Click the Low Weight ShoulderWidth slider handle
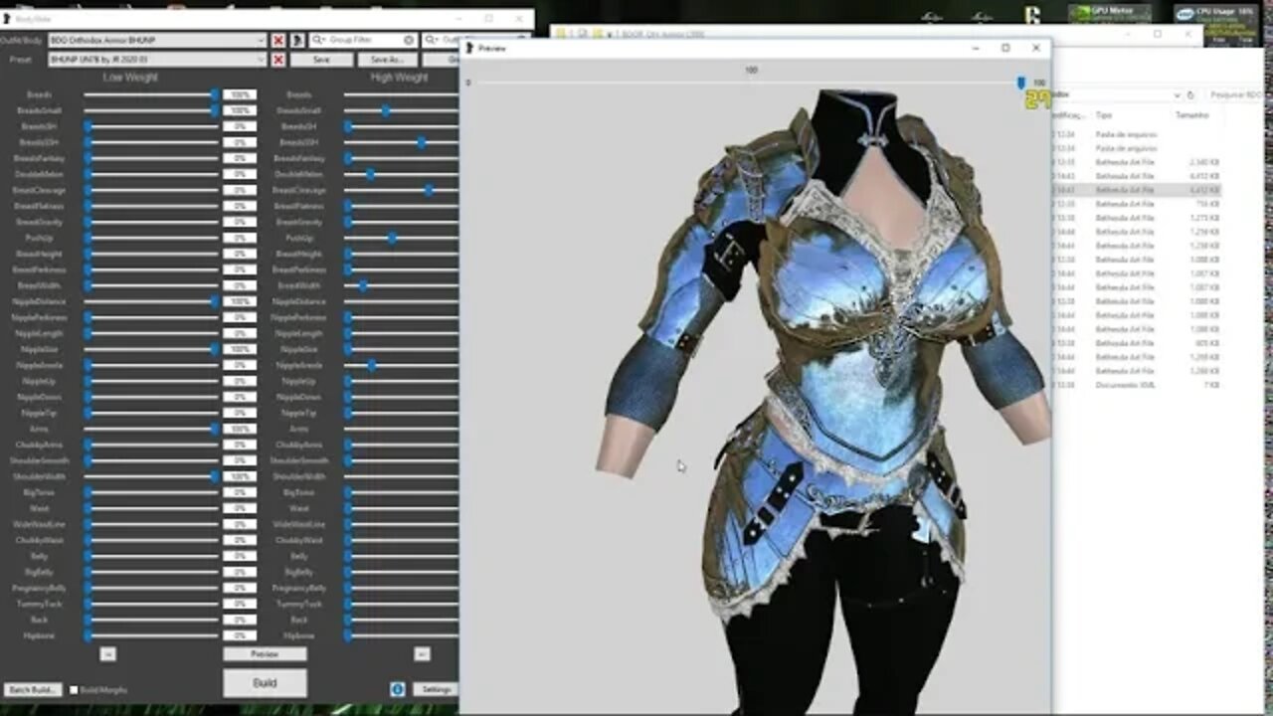1273x716 pixels. (215, 476)
